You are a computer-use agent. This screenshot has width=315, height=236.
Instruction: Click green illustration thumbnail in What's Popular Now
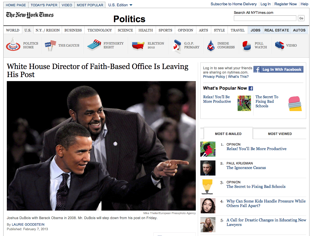point(244,103)
